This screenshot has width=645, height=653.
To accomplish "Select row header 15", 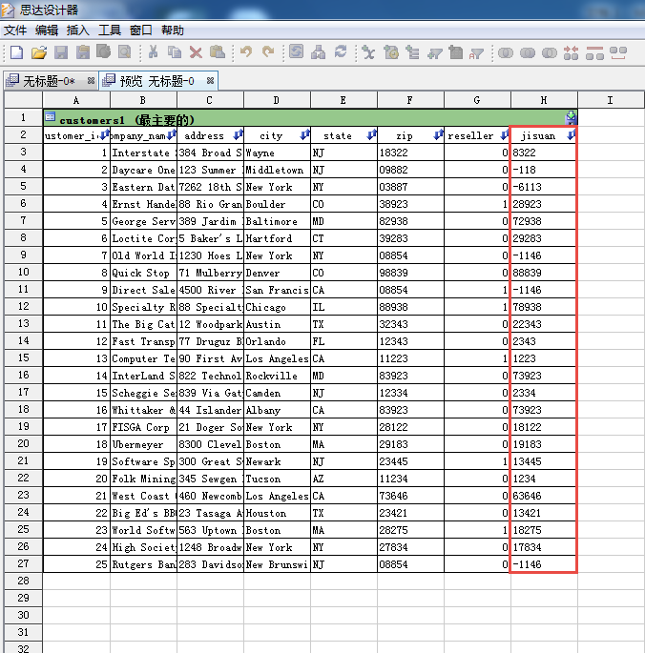I will 23,358.
